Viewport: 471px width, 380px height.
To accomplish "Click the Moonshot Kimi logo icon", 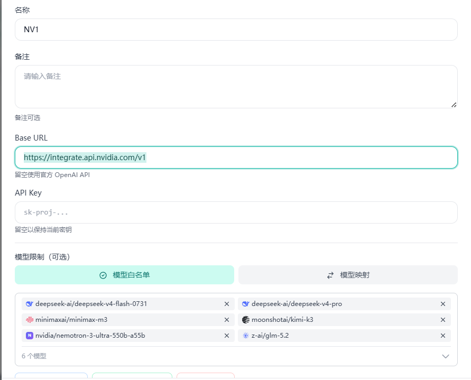I will tap(246, 320).
